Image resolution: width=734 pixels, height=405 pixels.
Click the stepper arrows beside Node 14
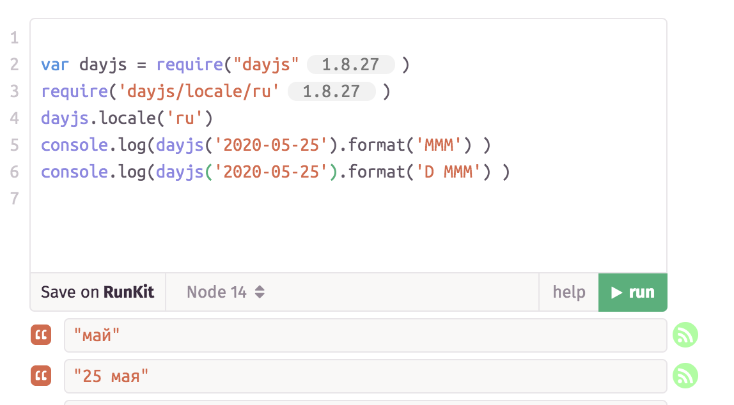[260, 292]
